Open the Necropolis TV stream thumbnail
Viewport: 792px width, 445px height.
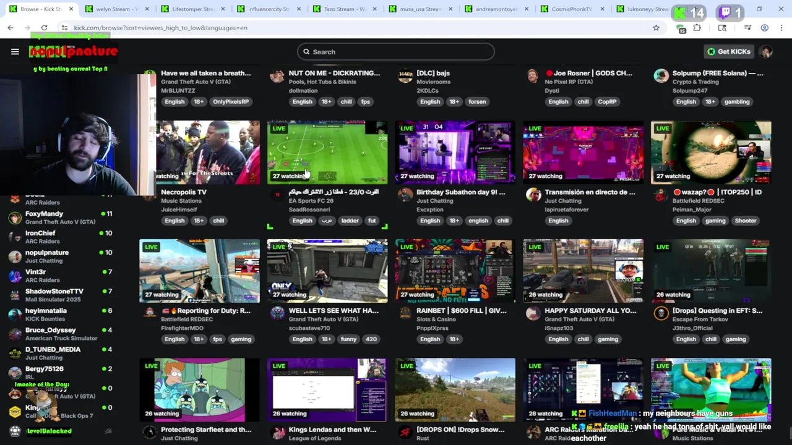pyautogui.click(x=209, y=152)
